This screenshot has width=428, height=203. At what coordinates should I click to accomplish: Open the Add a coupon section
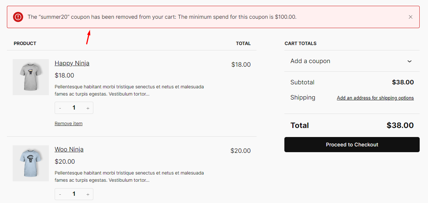pyautogui.click(x=352, y=61)
